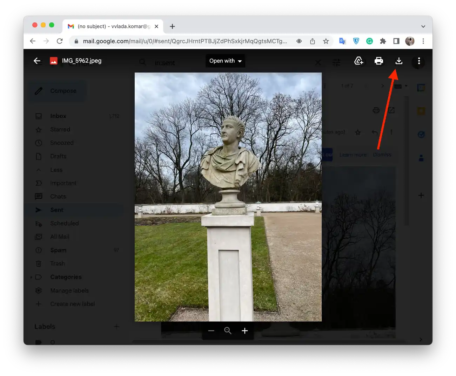This screenshot has height=376, width=456.
Task: Expand the Open with dropdown
Action: [x=225, y=61]
